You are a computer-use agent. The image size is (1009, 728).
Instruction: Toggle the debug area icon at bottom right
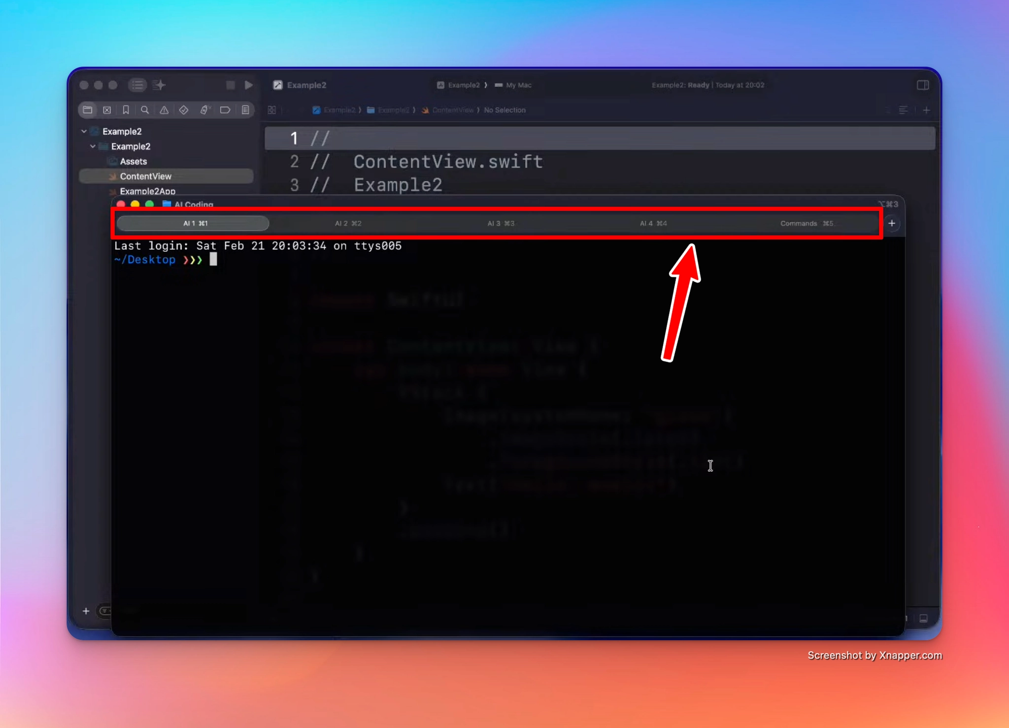click(924, 618)
